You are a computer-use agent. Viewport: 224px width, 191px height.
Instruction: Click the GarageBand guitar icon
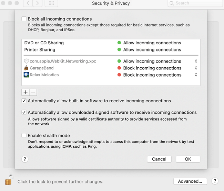tap(26, 68)
